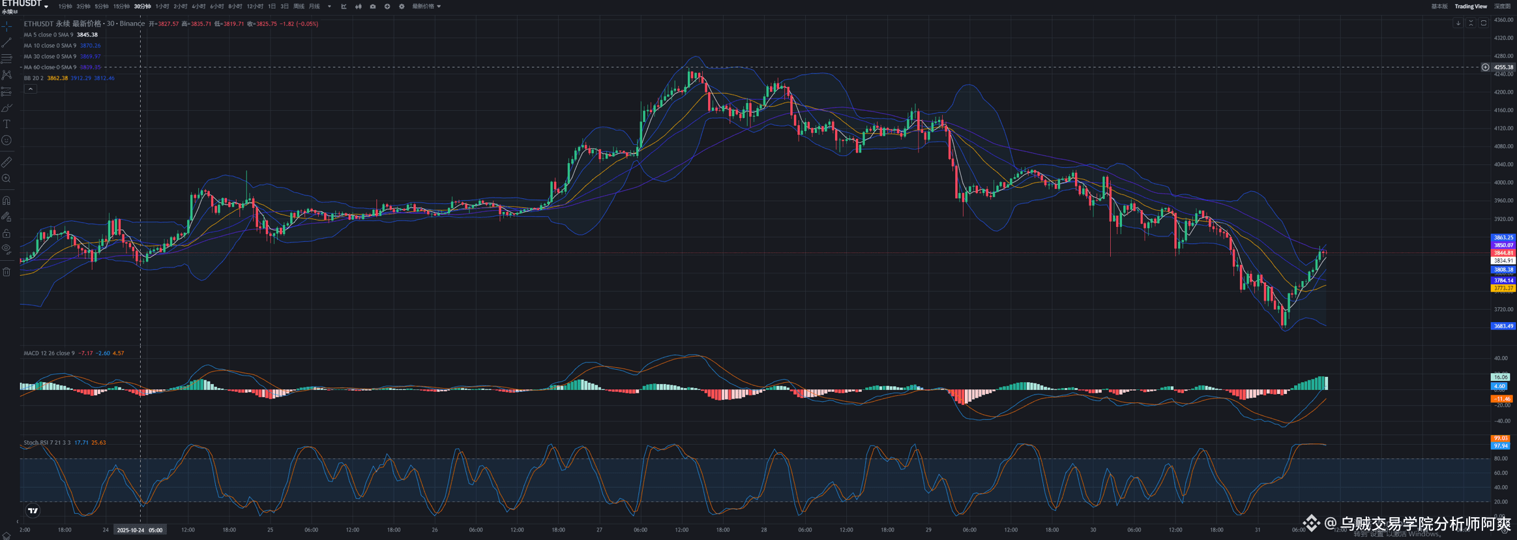The height and width of the screenshot is (540, 1517).
Task: Collapse the indicator legend with chevron
Action: pyautogui.click(x=31, y=89)
